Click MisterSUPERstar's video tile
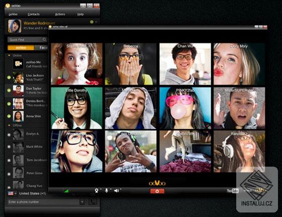Image resolution: width=282 pixels, height=217 pixels. point(239,108)
